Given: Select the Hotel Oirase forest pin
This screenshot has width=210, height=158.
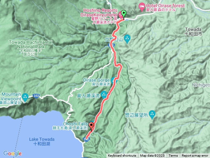Looking at the screenshot, I should (142, 7).
